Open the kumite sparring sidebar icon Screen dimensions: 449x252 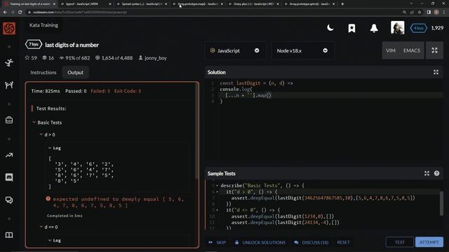pyautogui.click(x=9, y=85)
